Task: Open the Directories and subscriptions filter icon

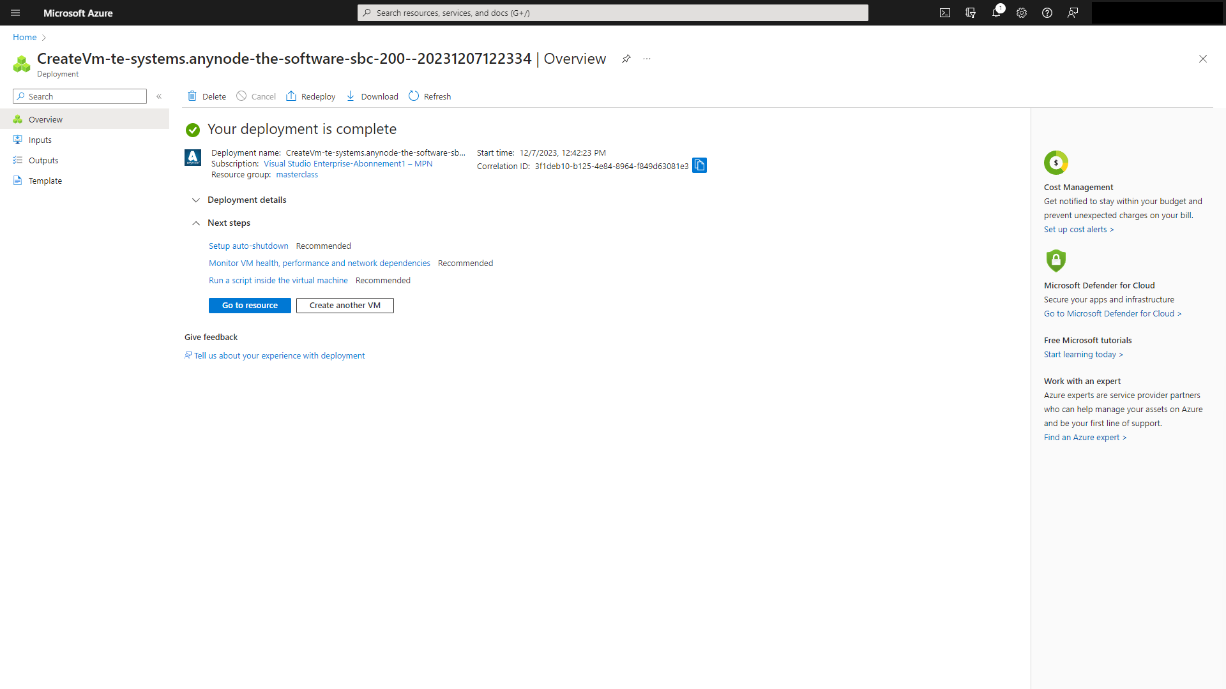Action: 971,13
